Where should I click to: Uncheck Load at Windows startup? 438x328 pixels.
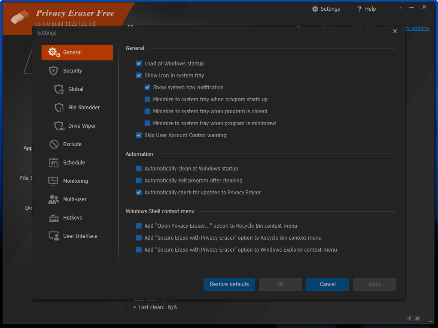(139, 63)
